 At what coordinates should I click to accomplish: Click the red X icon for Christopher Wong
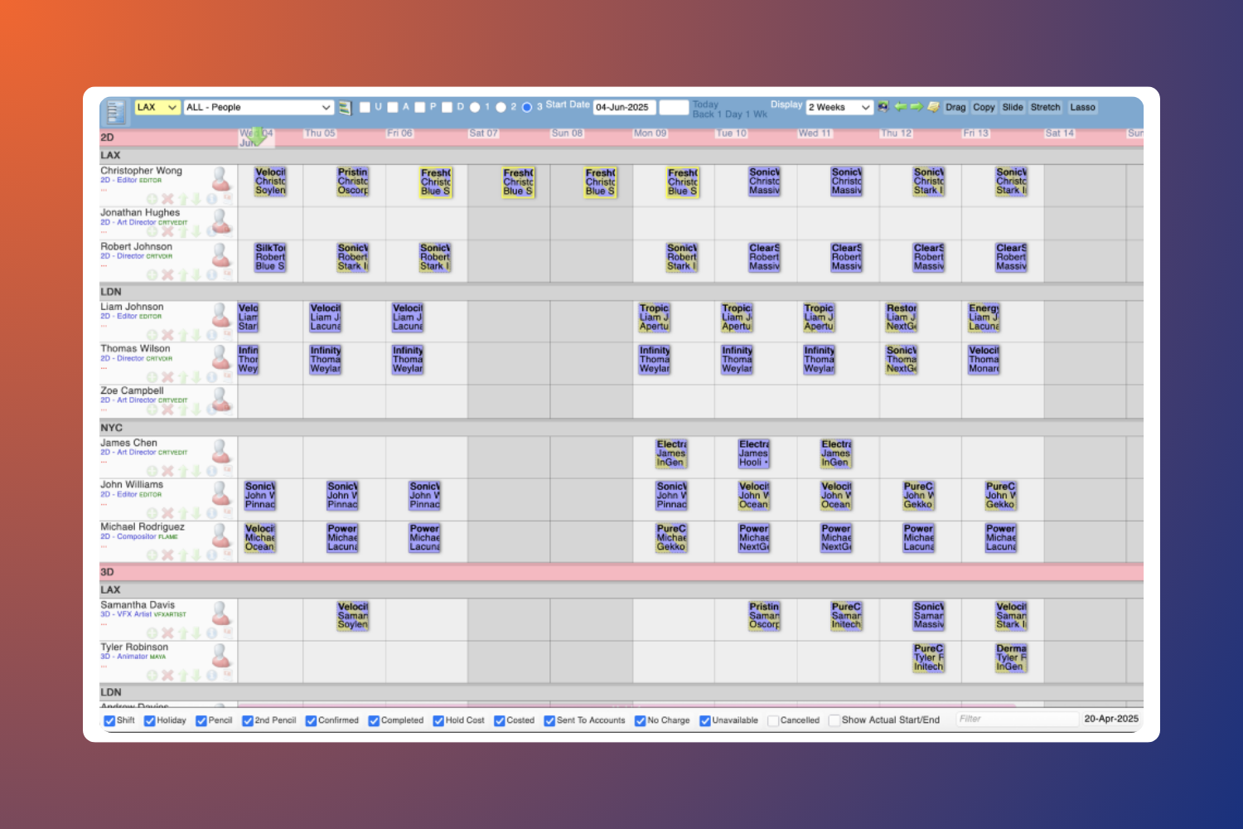[x=167, y=199]
